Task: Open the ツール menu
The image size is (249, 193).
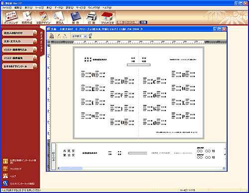Action: click(x=39, y=7)
